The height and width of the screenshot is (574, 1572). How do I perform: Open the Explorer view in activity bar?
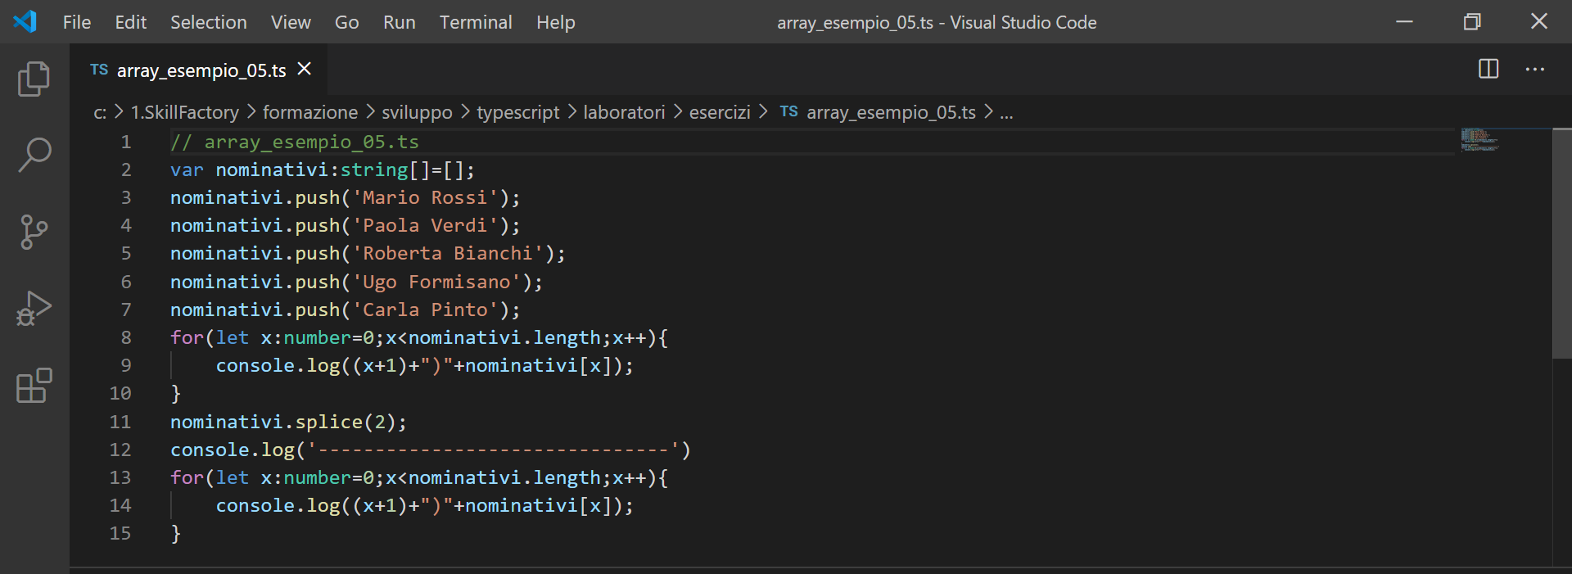[x=34, y=79]
